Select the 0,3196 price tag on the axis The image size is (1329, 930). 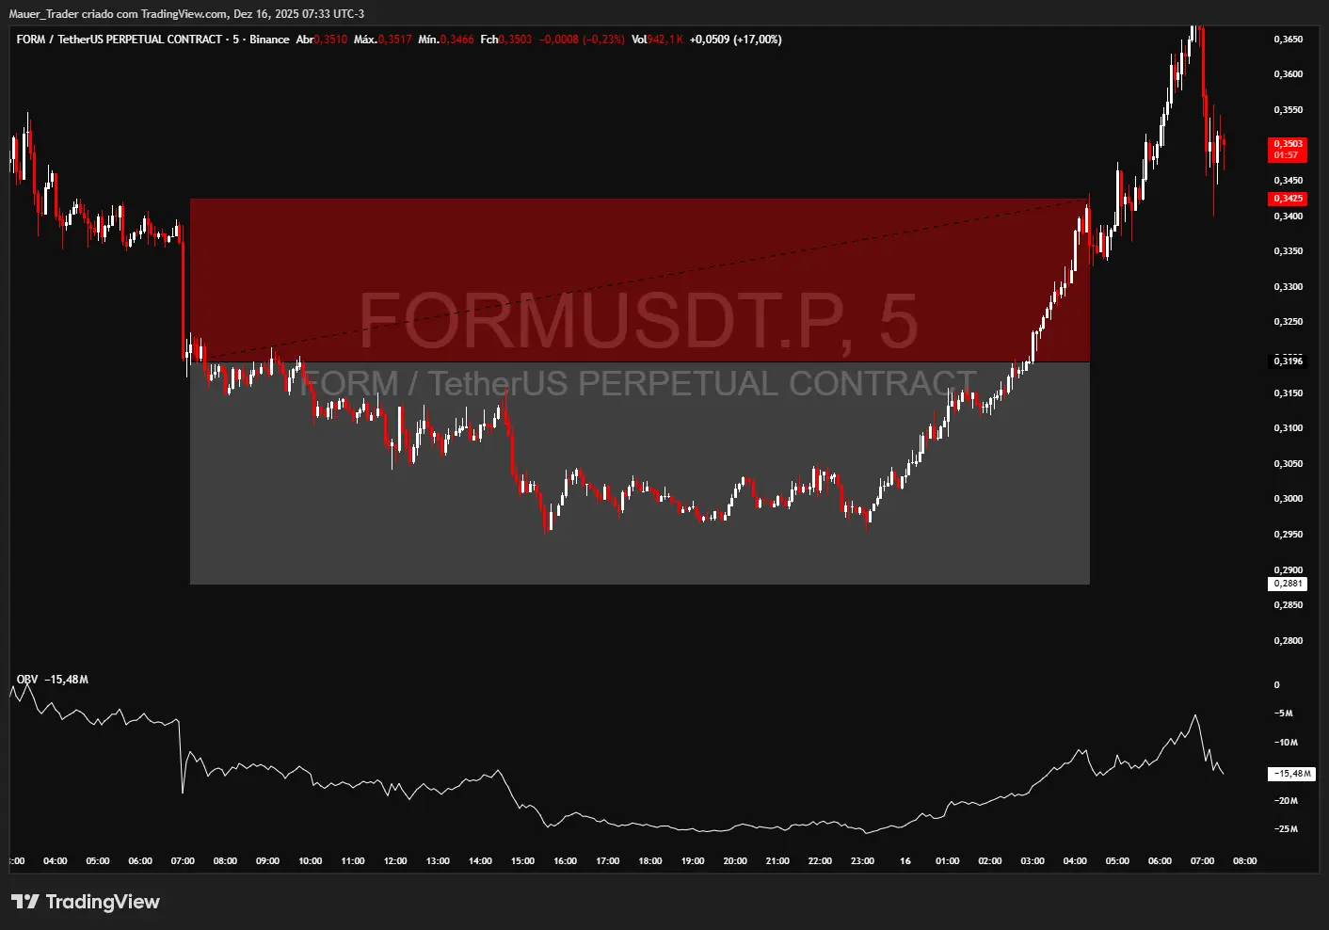coord(1288,361)
